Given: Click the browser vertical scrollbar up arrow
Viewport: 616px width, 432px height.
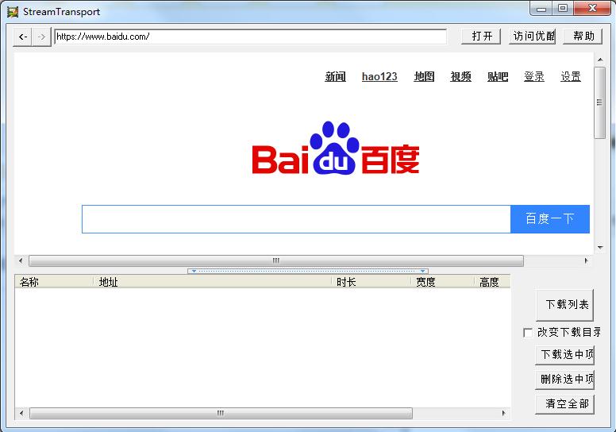Looking at the screenshot, I should [600, 60].
